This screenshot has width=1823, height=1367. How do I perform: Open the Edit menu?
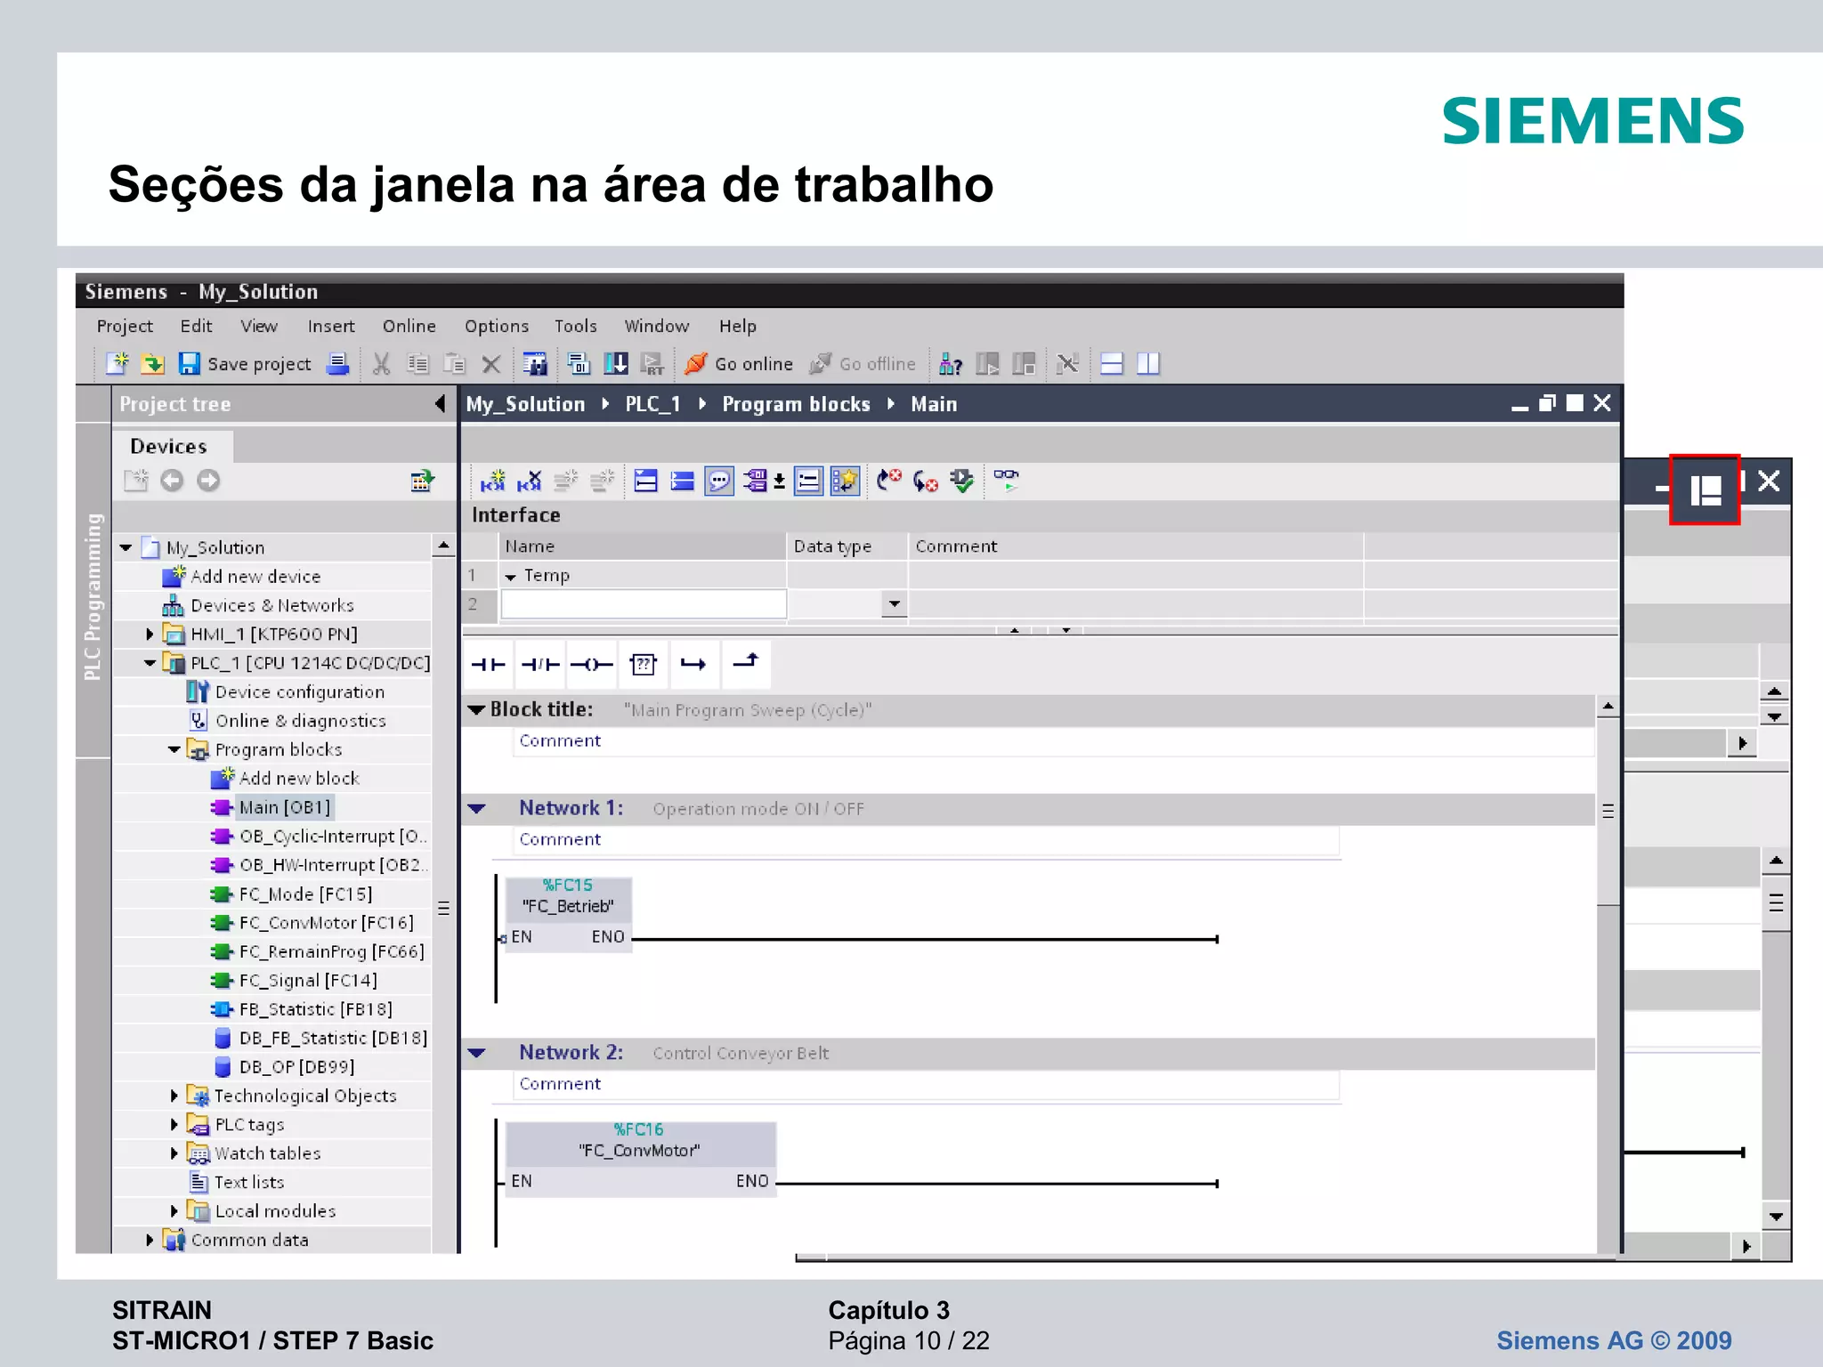point(196,326)
